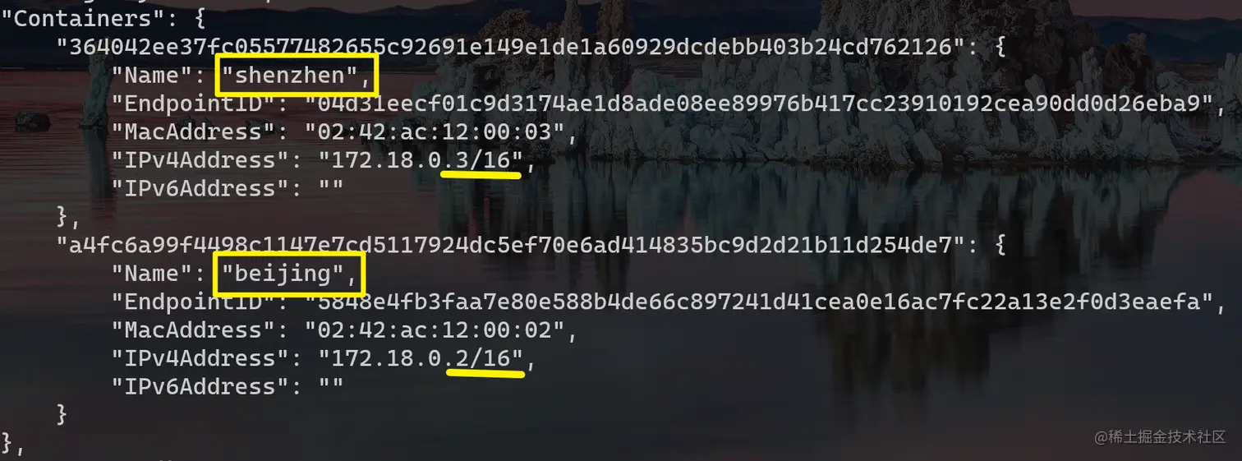Click the EndpointID value starting with 04d31eecf
The width and height of the screenshot is (1242, 461).
point(759,104)
